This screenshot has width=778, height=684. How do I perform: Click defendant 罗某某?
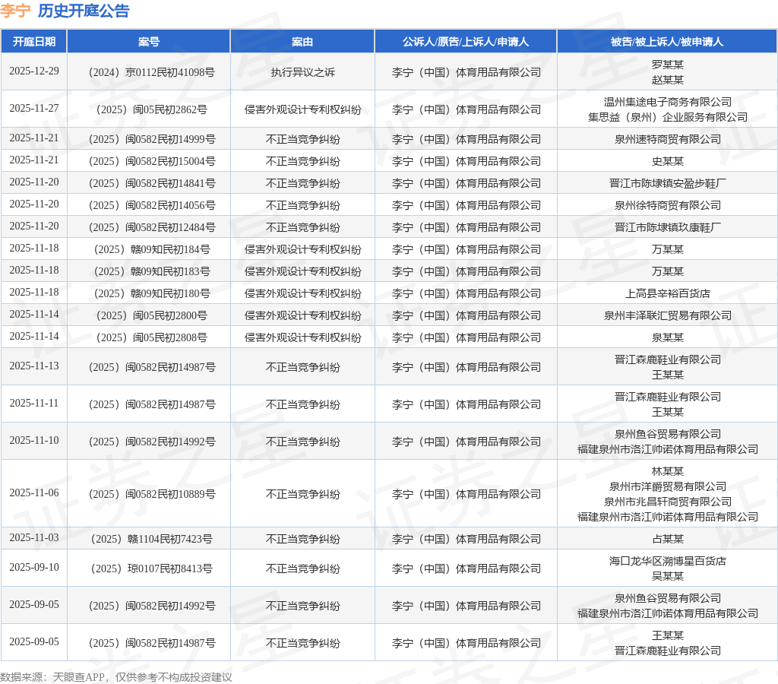667,65
